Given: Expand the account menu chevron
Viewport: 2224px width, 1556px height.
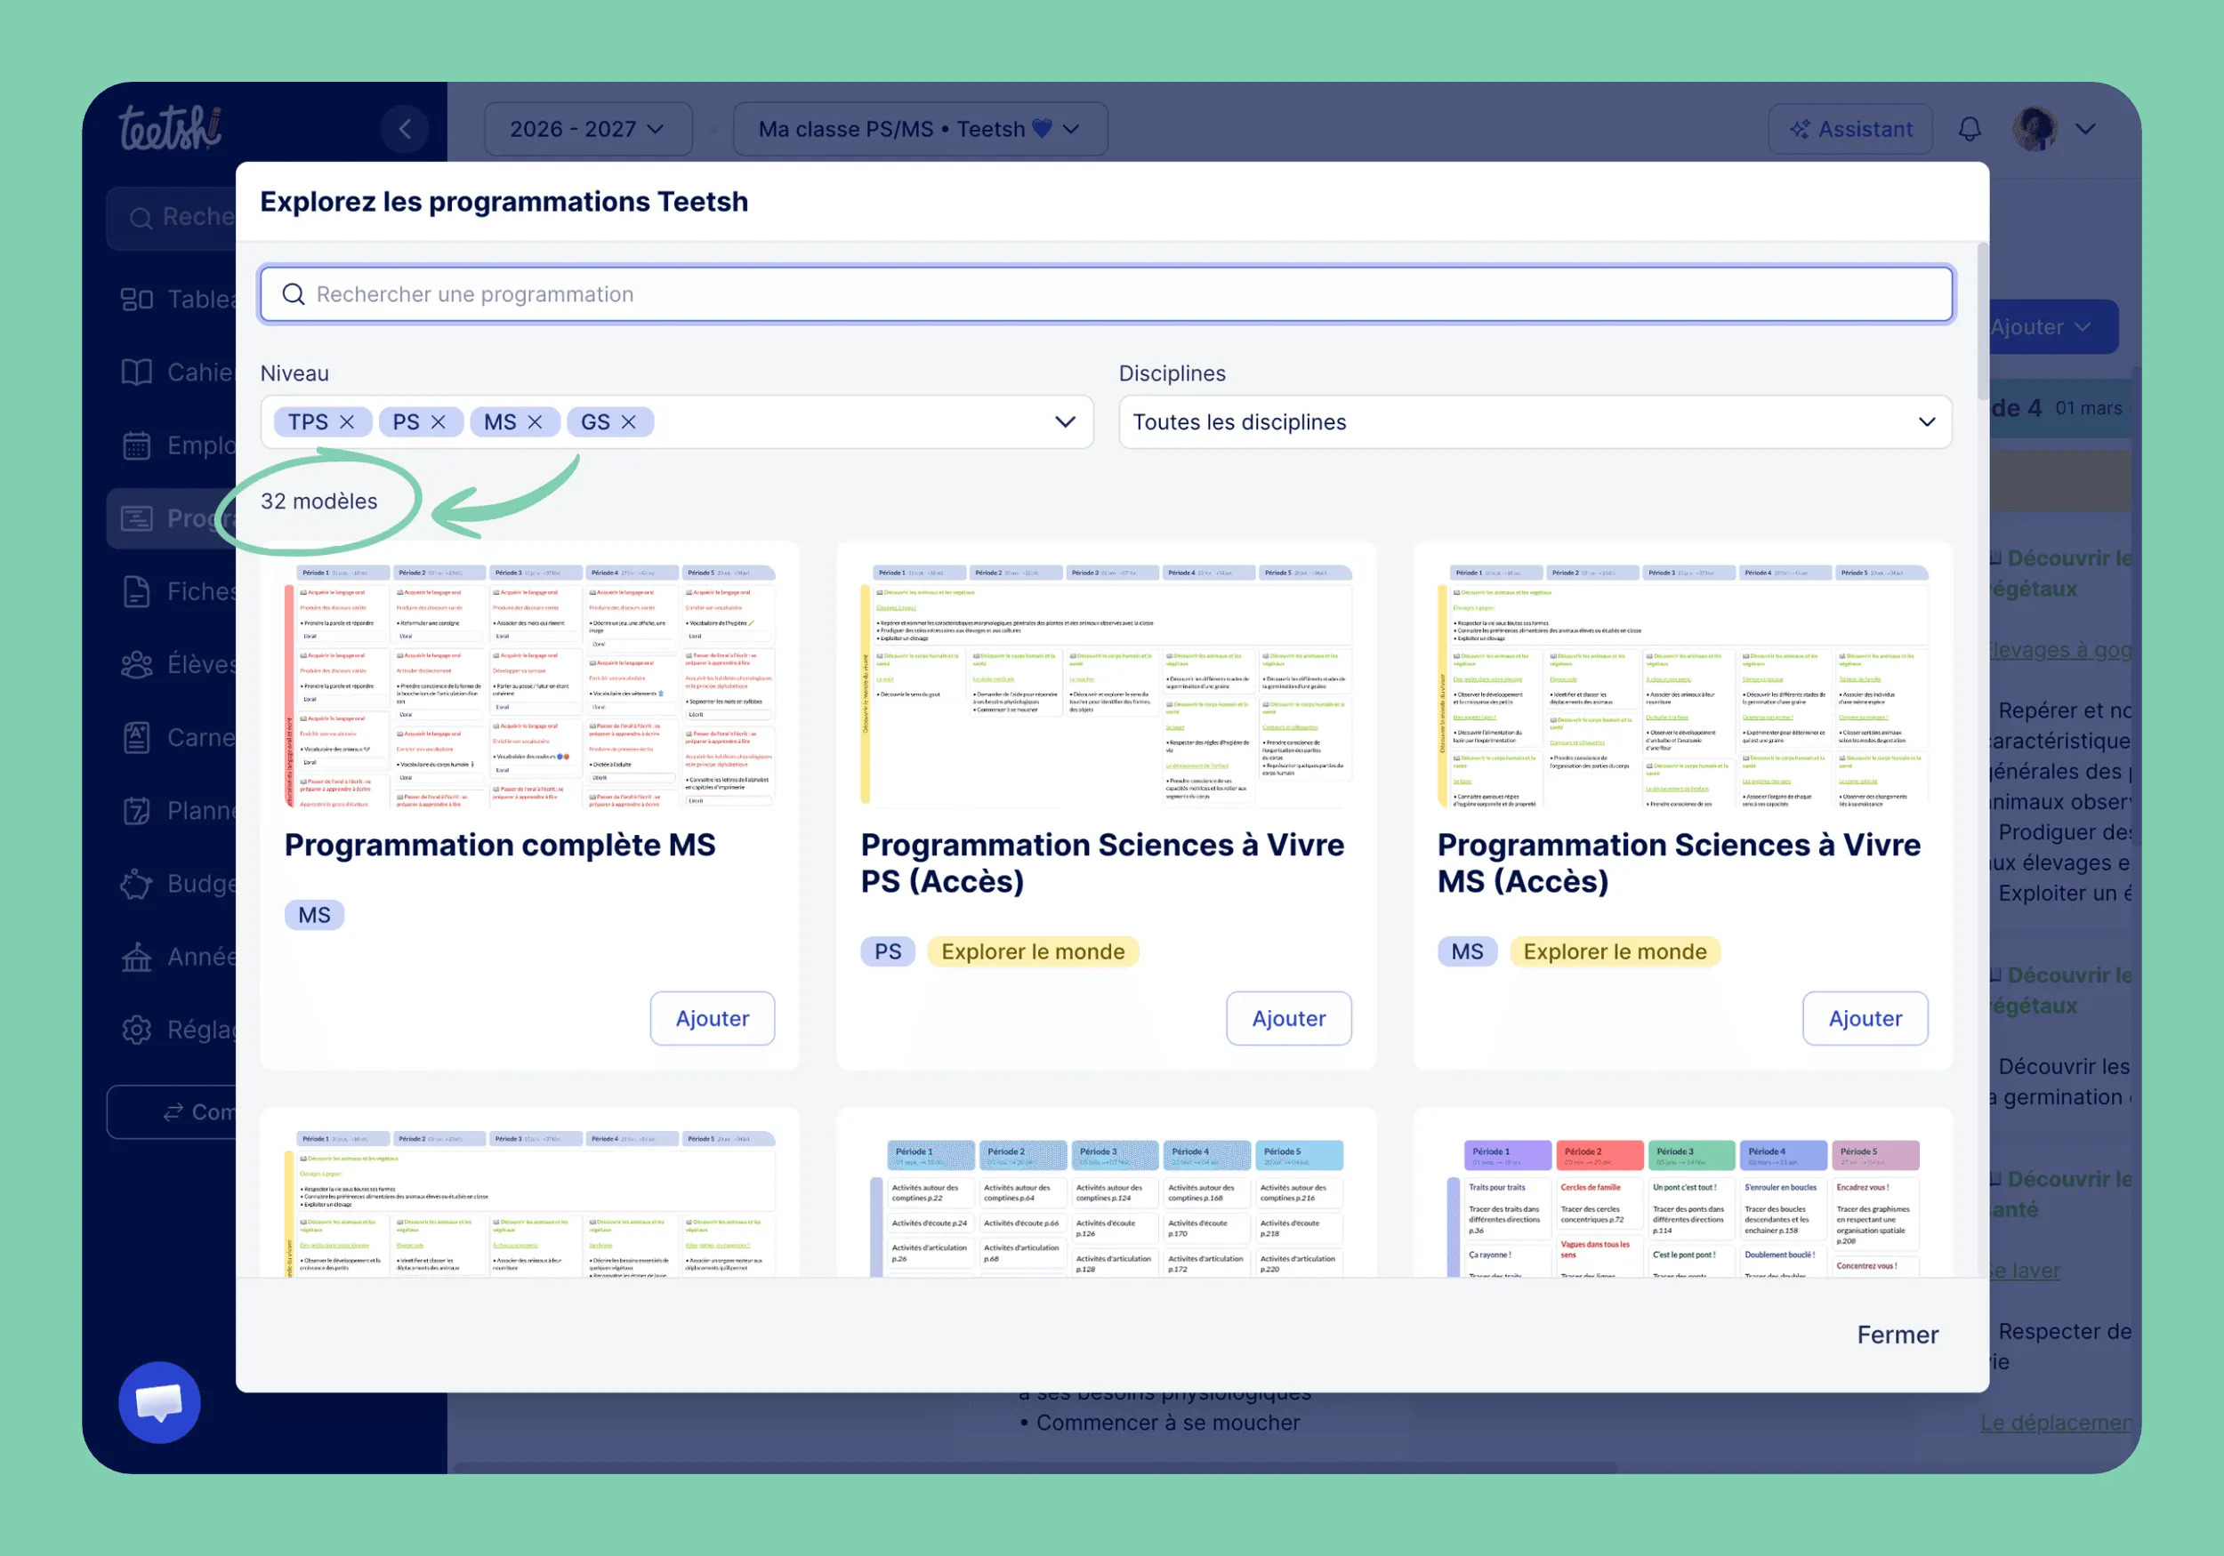Looking at the screenshot, I should point(2085,129).
